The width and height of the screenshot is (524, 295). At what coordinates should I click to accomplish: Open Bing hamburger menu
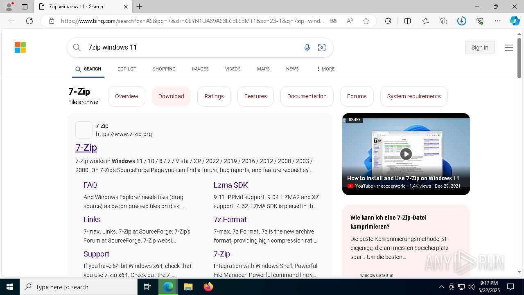click(509, 48)
